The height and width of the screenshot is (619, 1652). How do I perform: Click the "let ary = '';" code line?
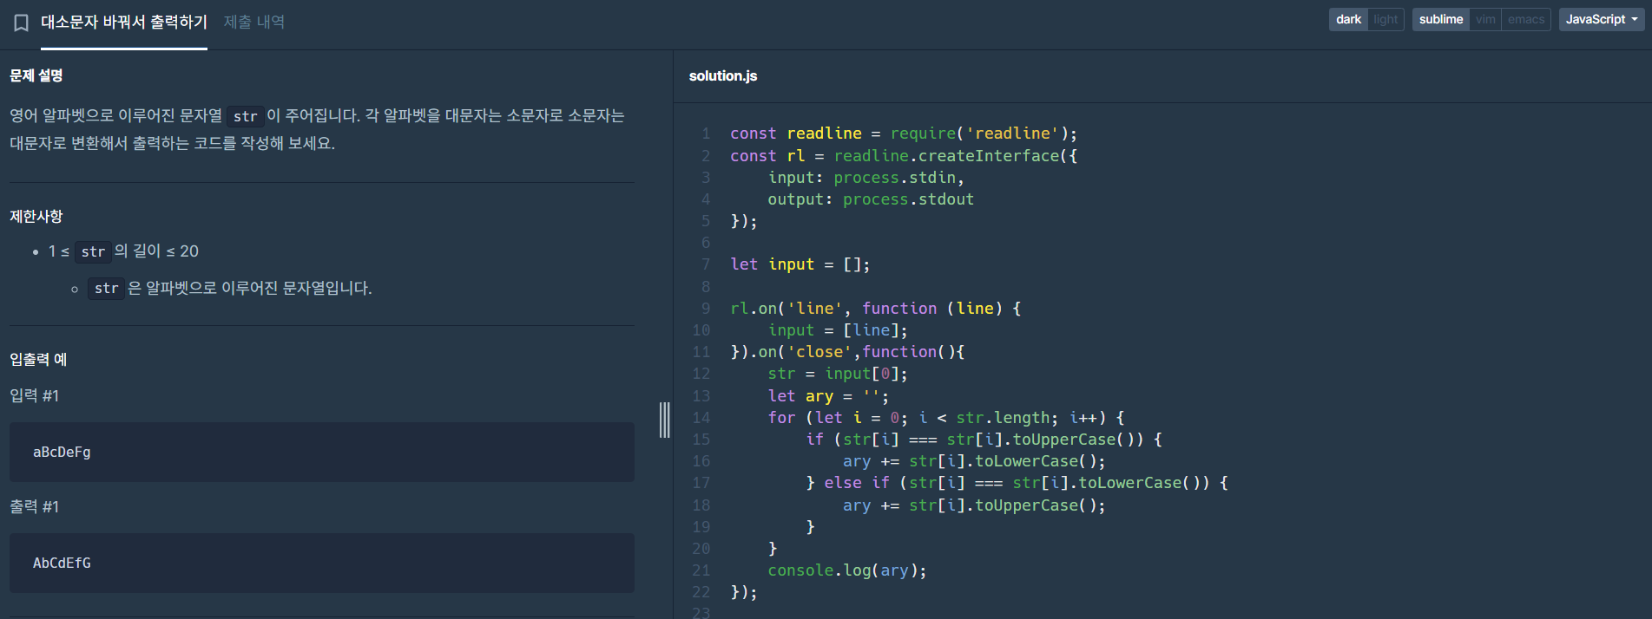coord(828,396)
